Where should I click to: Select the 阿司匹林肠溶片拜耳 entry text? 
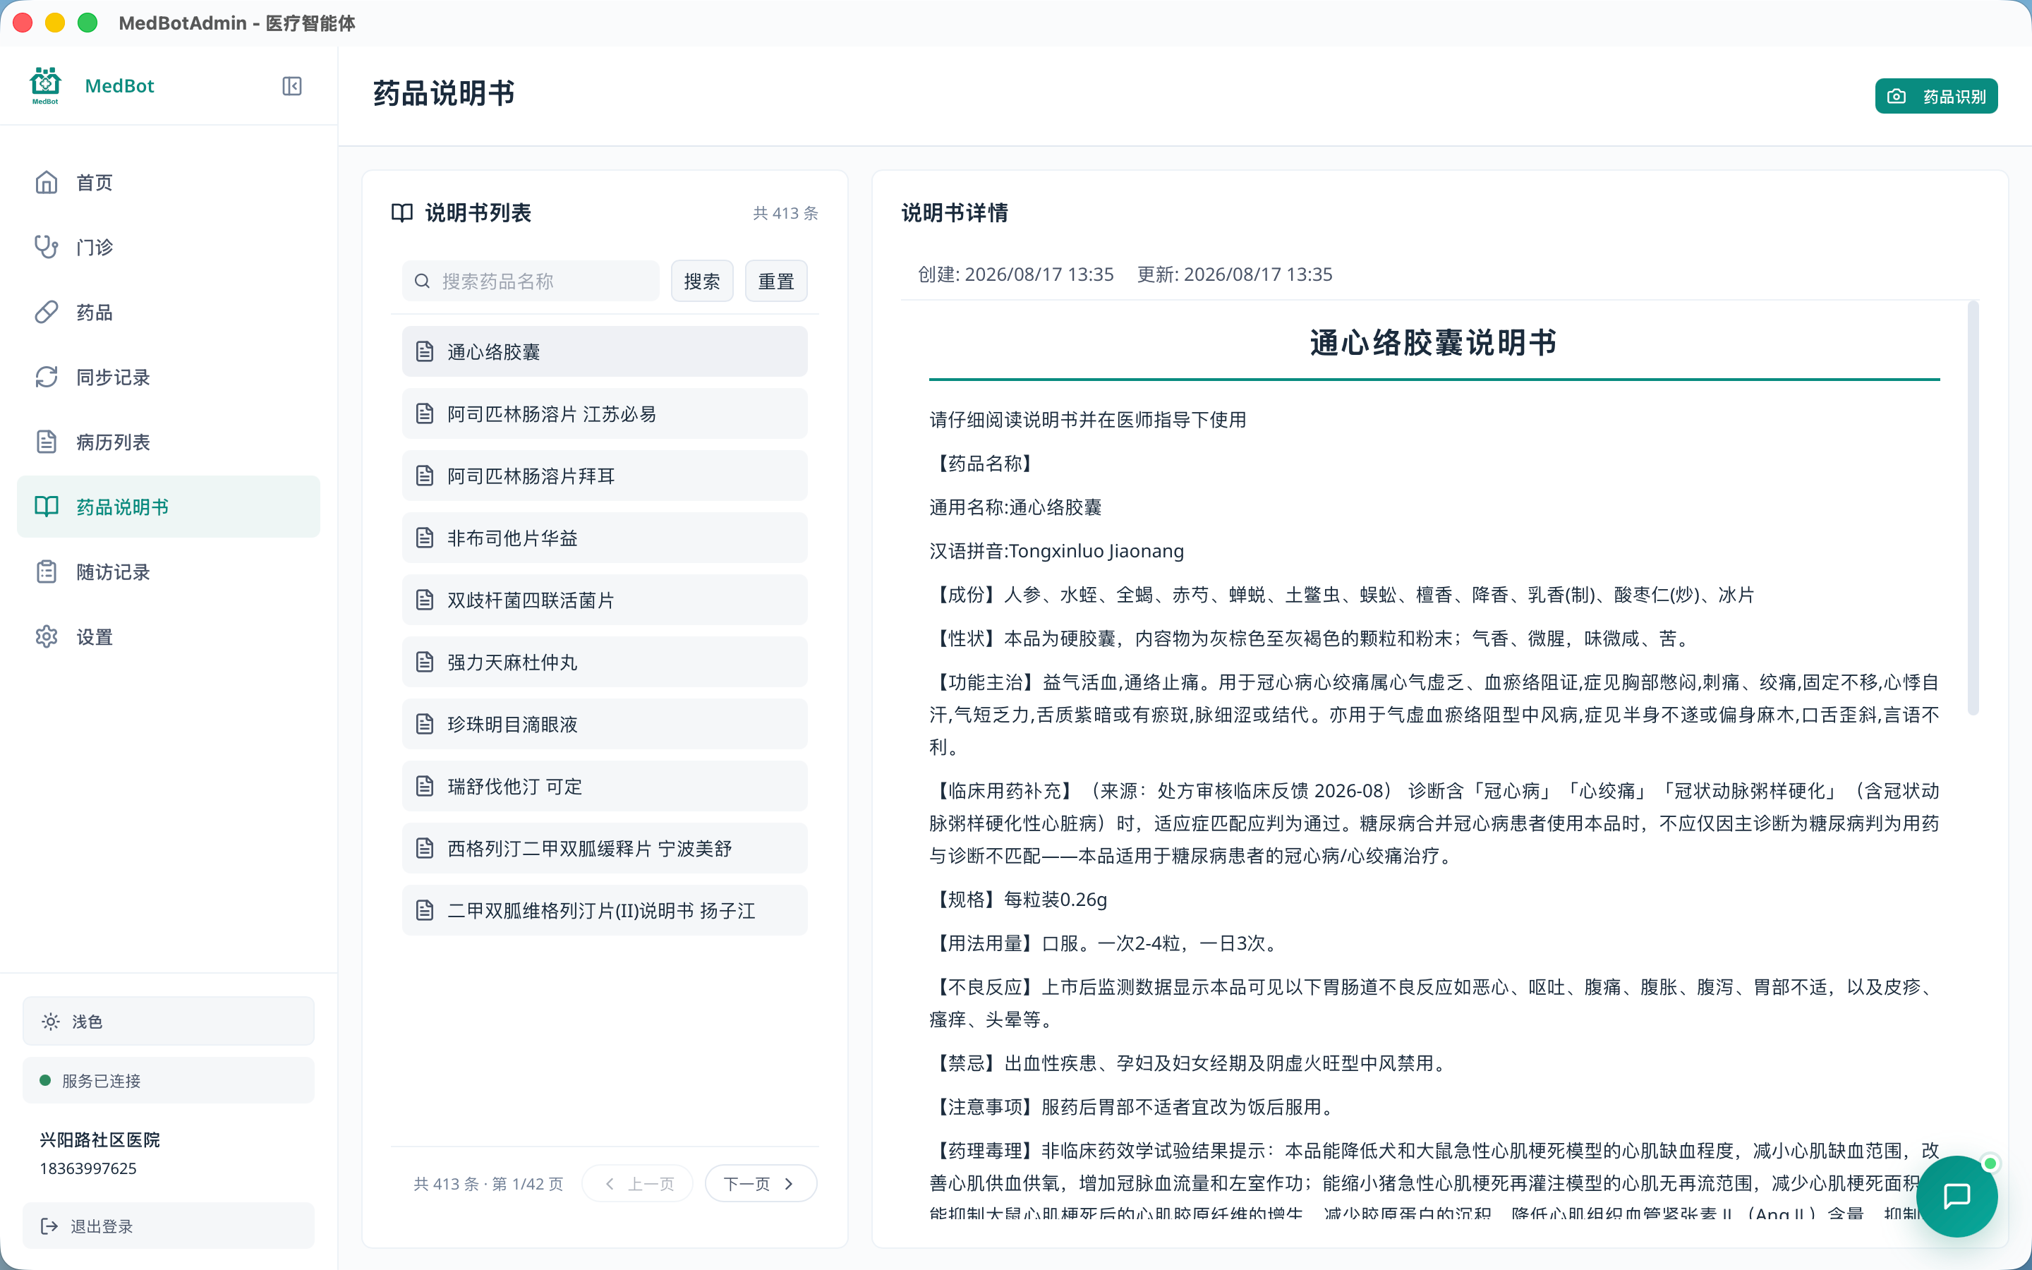[531, 476]
